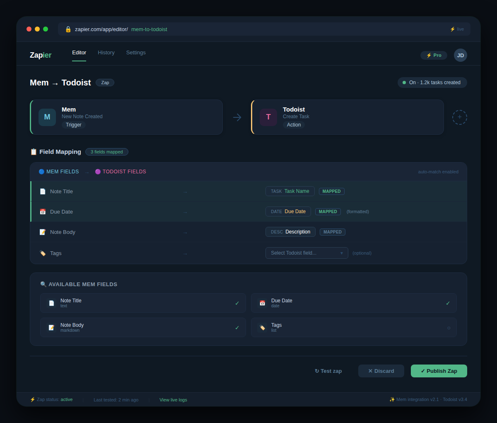Screen dimensions: 497x423
Task: Click the calendar icon in the Due Date mapping row
Action: tap(43, 211)
